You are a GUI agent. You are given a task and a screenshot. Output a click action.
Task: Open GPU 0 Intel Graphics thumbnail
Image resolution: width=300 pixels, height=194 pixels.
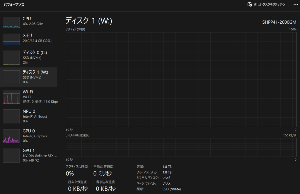coord(11,136)
